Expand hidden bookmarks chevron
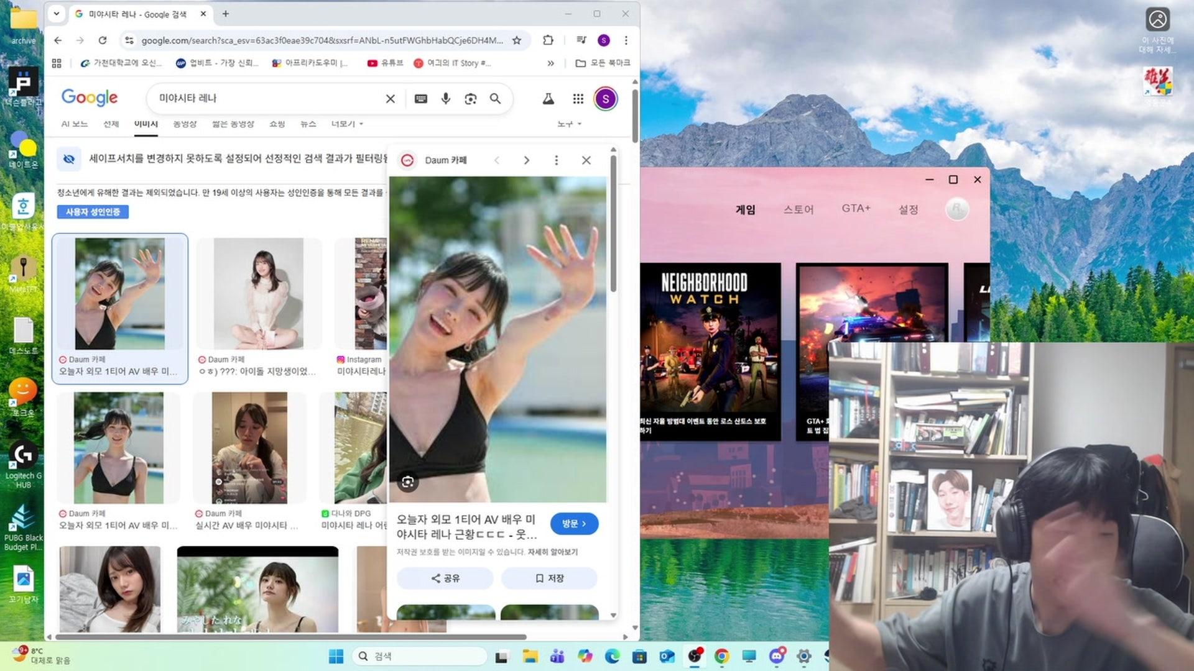 click(550, 63)
